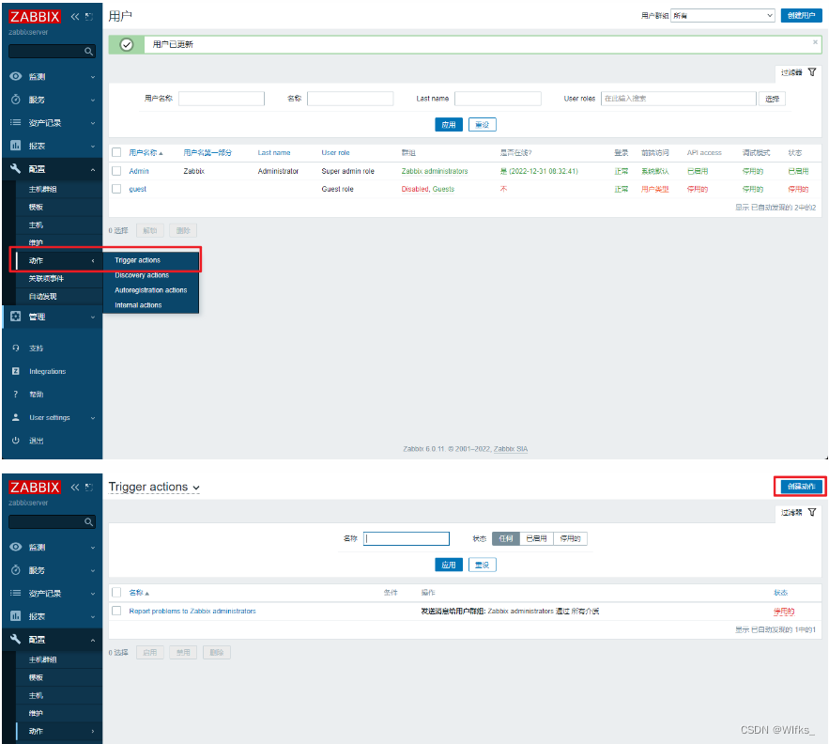Click 应用 in the 用户 page filter

[x=449, y=124]
